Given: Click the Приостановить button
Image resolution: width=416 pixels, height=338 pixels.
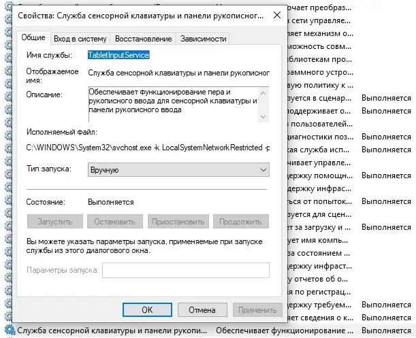Looking at the screenshot, I should coord(178,221).
